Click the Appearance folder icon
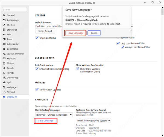Image resolution: width=164 pixels, height=137 pixels. [4, 20]
